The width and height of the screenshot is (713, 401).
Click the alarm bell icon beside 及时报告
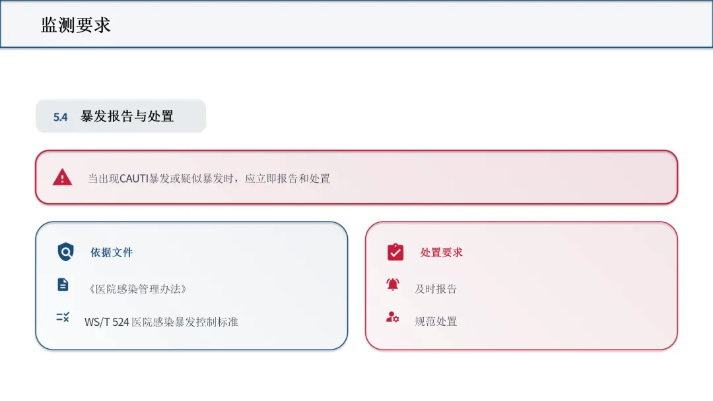pyautogui.click(x=392, y=285)
